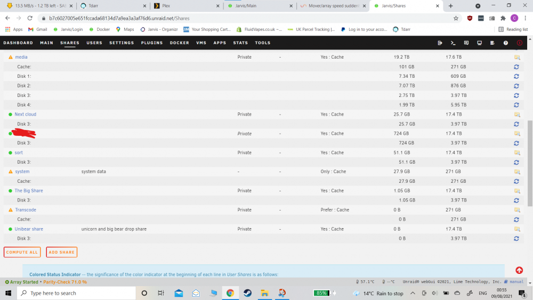Image resolution: width=533 pixels, height=300 pixels.
Task: Open the feedback icon in header
Action: pos(466,43)
